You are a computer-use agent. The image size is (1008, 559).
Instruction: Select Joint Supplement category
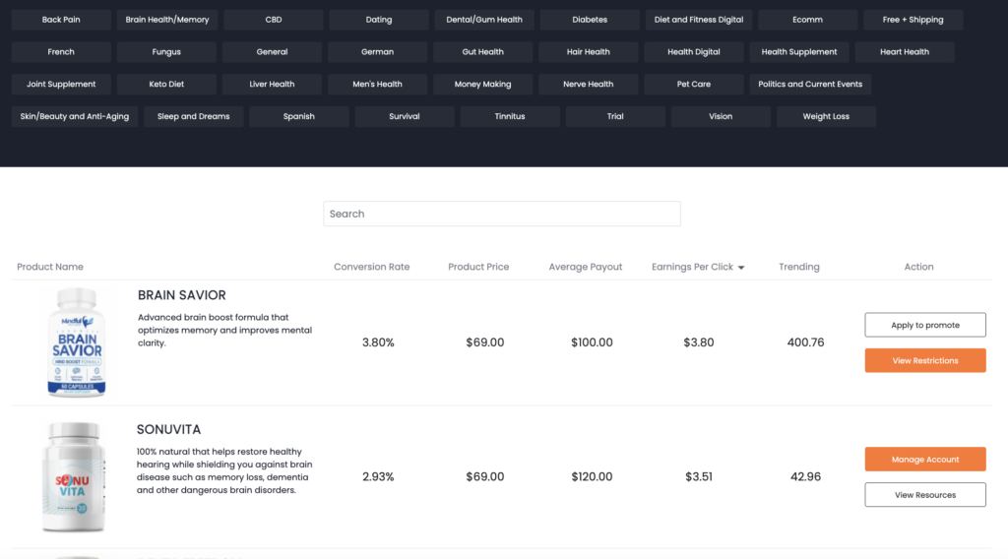[61, 85]
